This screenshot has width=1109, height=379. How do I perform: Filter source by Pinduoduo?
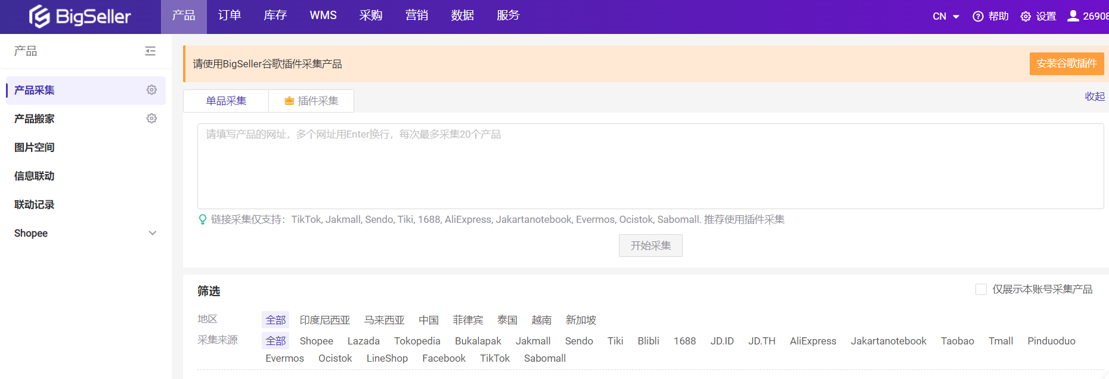(x=1052, y=341)
